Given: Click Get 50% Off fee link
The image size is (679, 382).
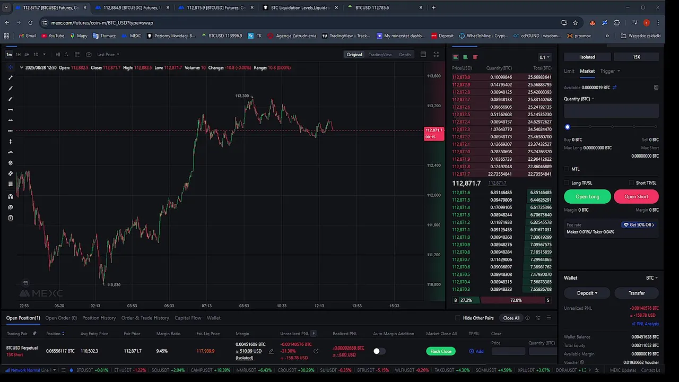Looking at the screenshot, I should (639, 225).
